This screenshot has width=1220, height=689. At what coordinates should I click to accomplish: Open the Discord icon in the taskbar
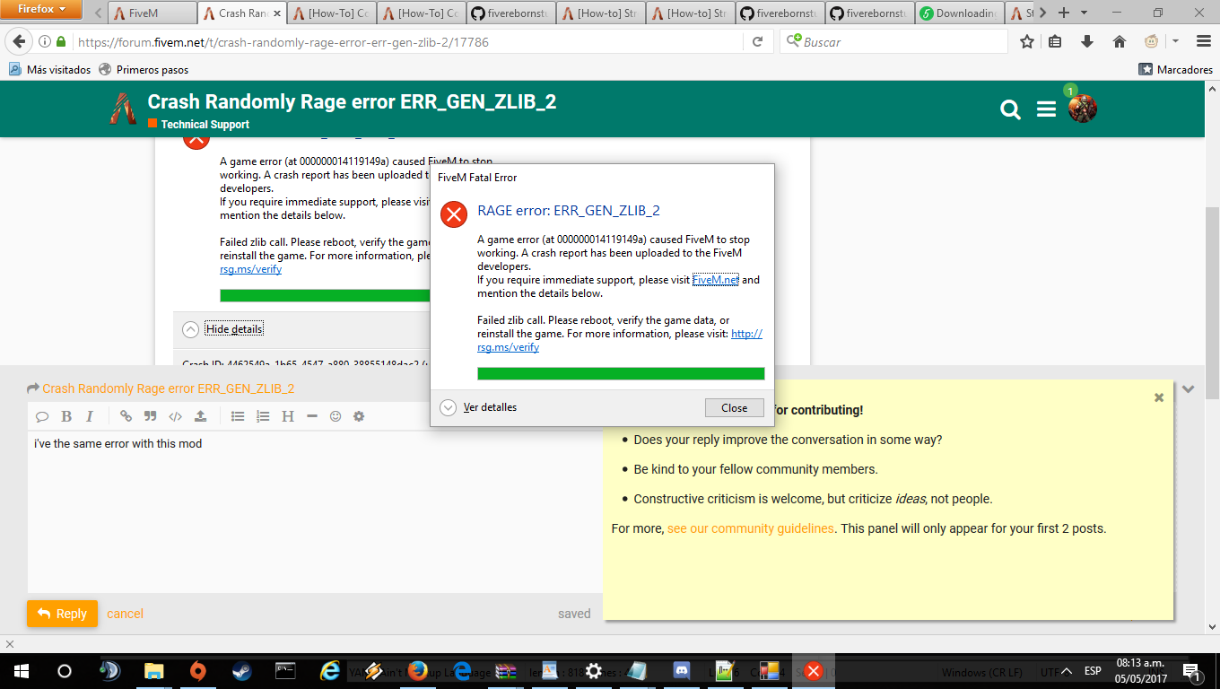pyautogui.click(x=681, y=670)
